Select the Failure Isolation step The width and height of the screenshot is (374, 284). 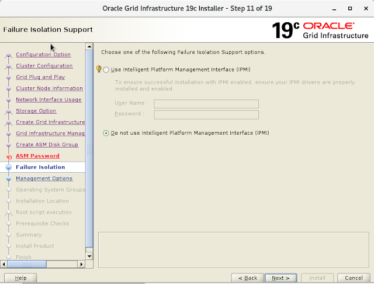pos(40,167)
